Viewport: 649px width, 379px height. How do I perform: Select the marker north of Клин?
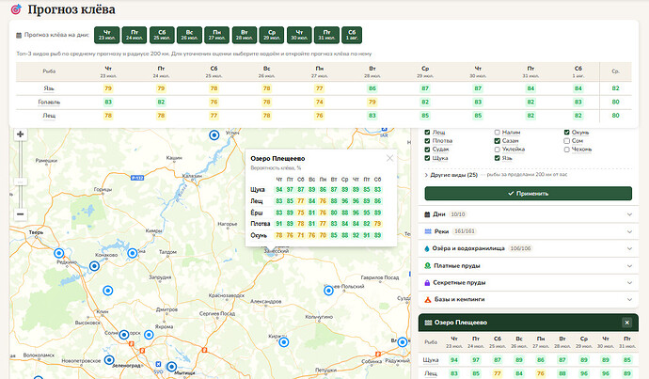(107, 291)
